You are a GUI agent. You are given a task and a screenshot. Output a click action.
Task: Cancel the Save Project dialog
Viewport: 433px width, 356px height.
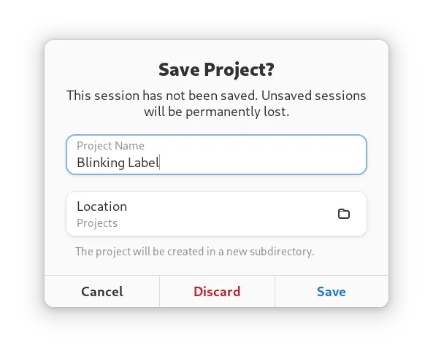coord(102,291)
